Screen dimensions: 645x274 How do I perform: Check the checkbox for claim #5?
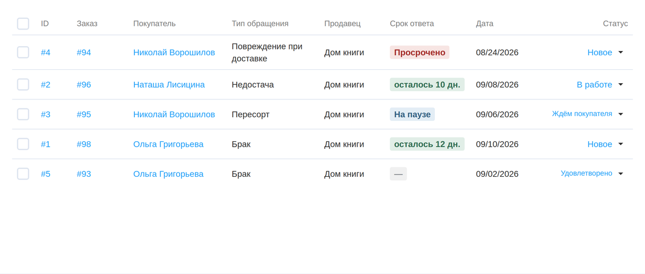(23, 174)
